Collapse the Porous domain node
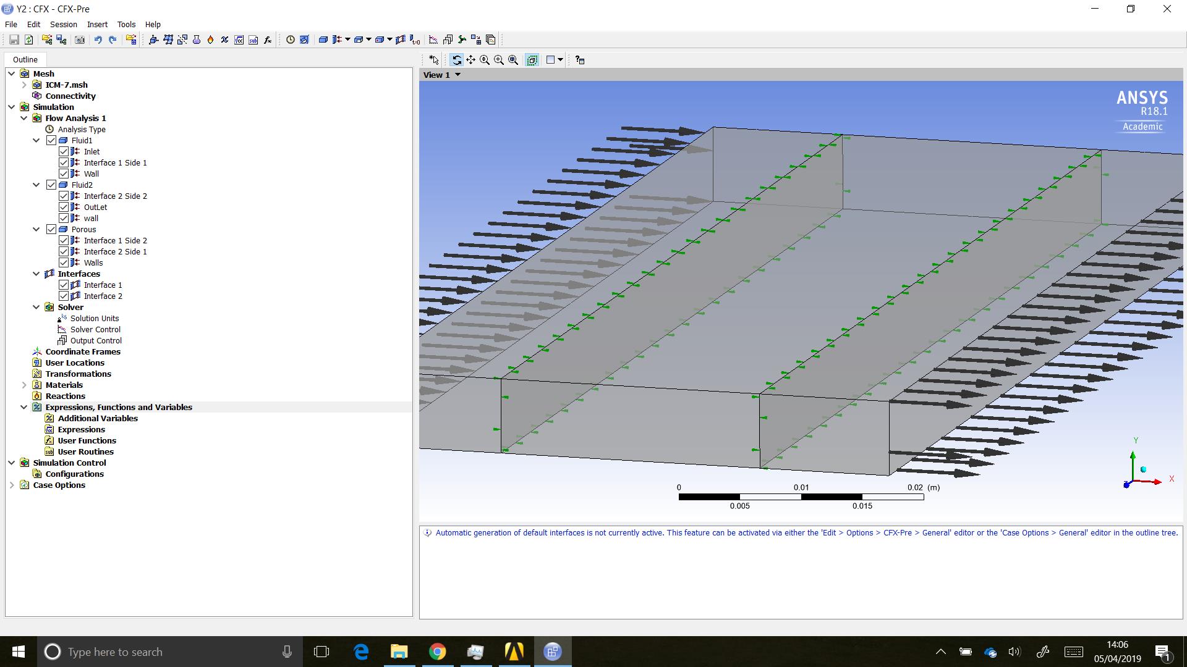1187x667 pixels. pyautogui.click(x=36, y=229)
